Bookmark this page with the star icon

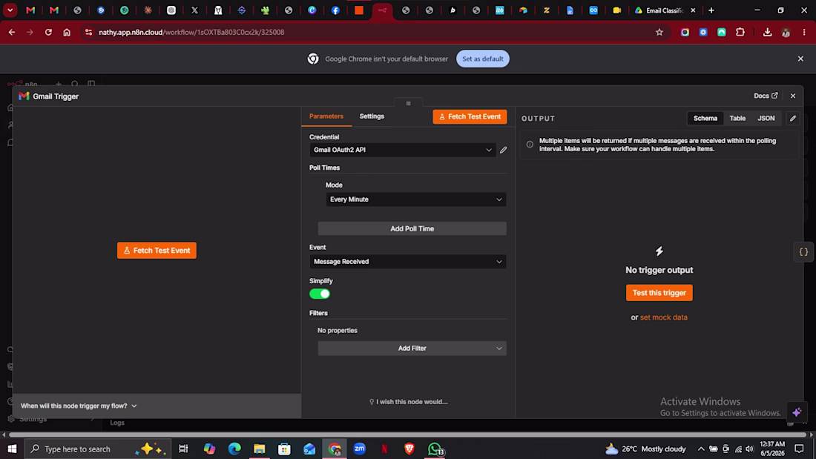coord(659,33)
